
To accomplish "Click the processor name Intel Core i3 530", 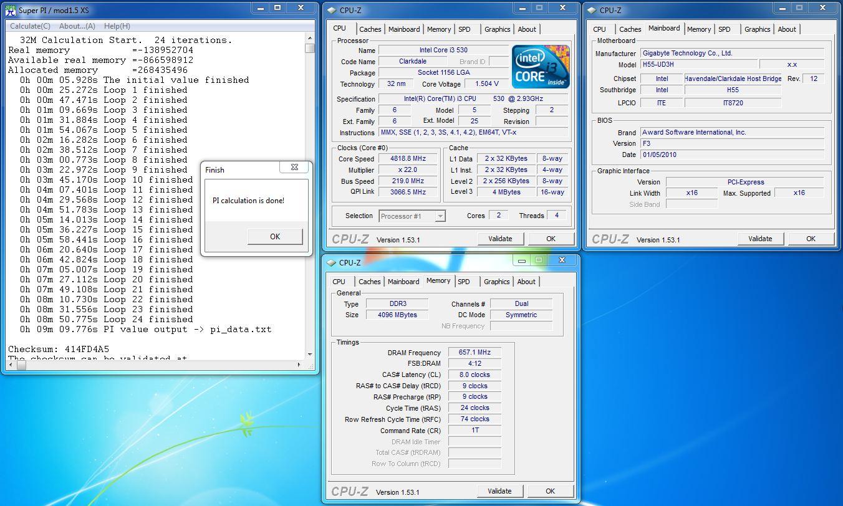I will (443, 50).
